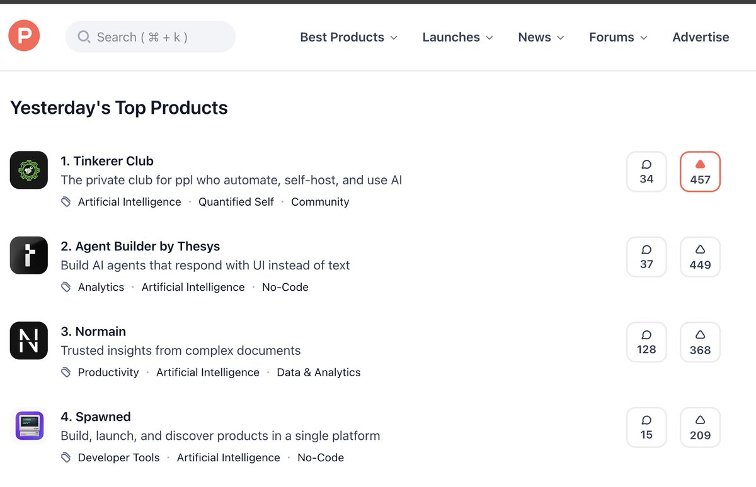Click the search magnifier icon
The image size is (756, 487).
(84, 37)
